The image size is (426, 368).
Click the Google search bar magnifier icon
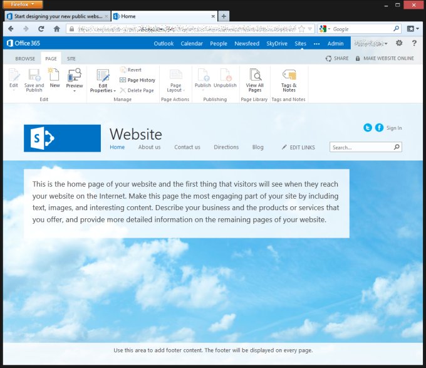(396, 29)
